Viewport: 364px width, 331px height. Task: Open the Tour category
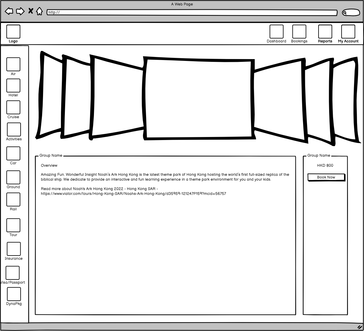(13, 226)
